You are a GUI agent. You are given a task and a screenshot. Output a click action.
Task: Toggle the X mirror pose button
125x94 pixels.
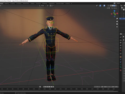tap(109, 8)
